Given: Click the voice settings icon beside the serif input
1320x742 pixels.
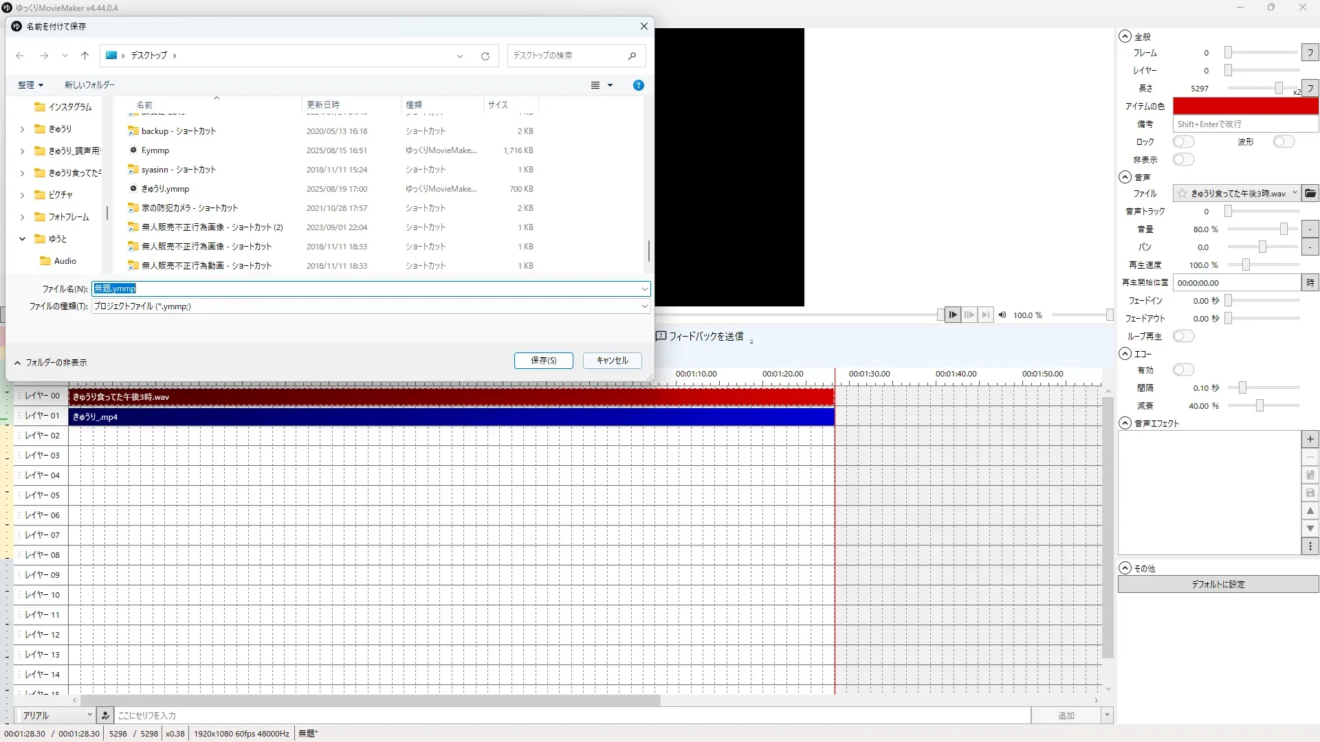Looking at the screenshot, I should tap(105, 715).
